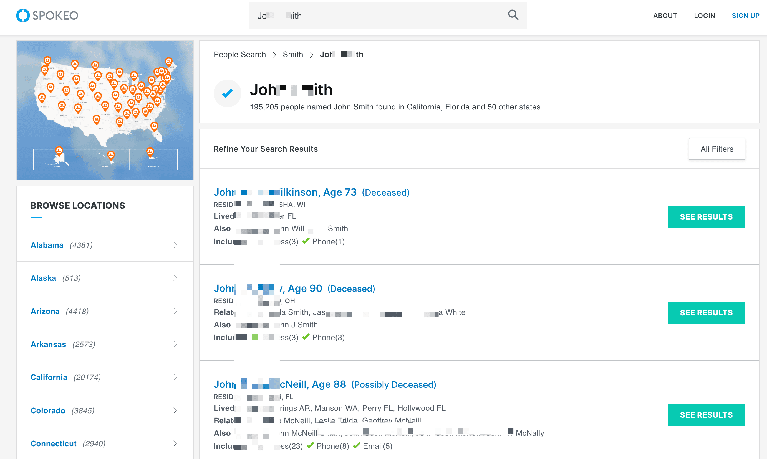Click SEE RESULTS for Age 73 record

click(x=706, y=217)
